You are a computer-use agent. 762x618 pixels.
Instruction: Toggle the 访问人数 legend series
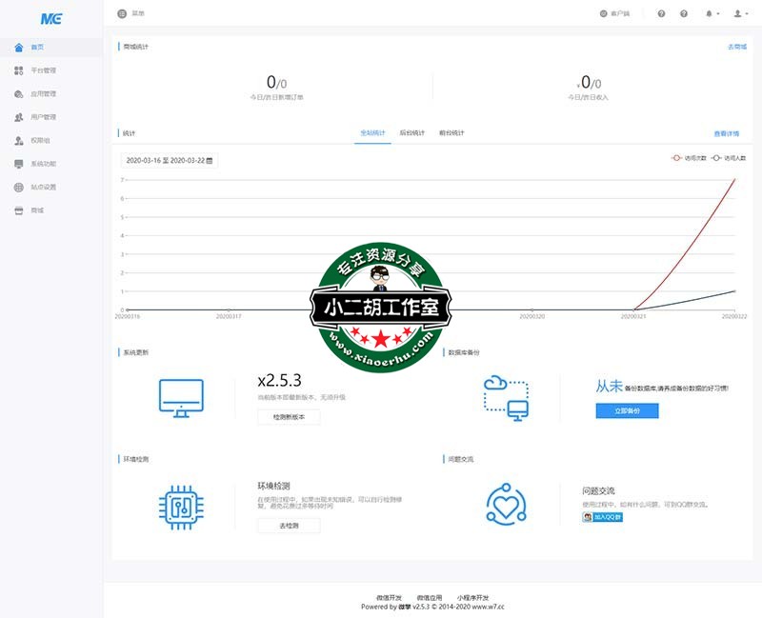point(729,158)
